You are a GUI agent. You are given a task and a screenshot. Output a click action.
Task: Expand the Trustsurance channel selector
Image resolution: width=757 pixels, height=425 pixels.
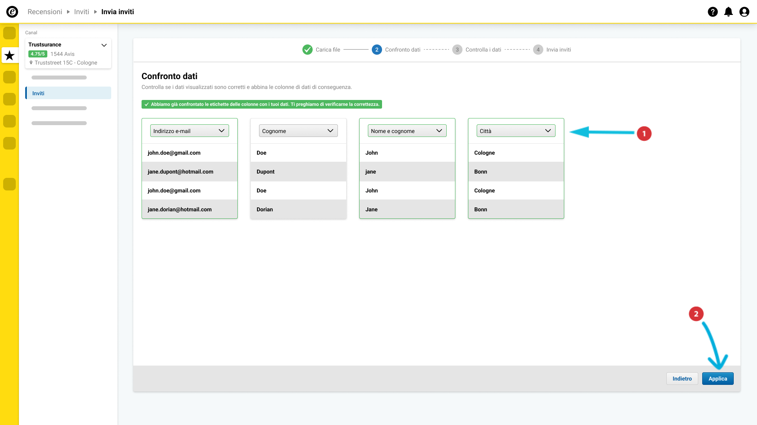pyautogui.click(x=104, y=45)
